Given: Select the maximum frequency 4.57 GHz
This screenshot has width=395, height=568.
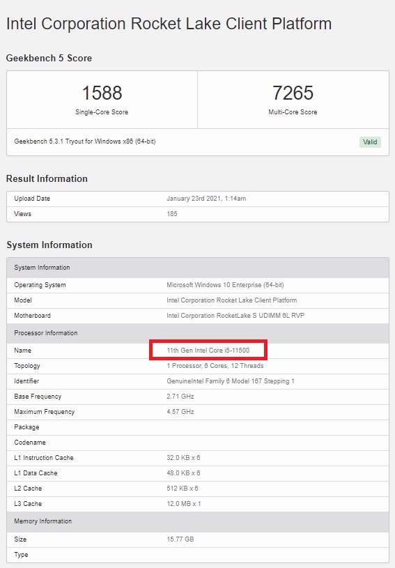Looking at the screenshot, I should tap(180, 412).
